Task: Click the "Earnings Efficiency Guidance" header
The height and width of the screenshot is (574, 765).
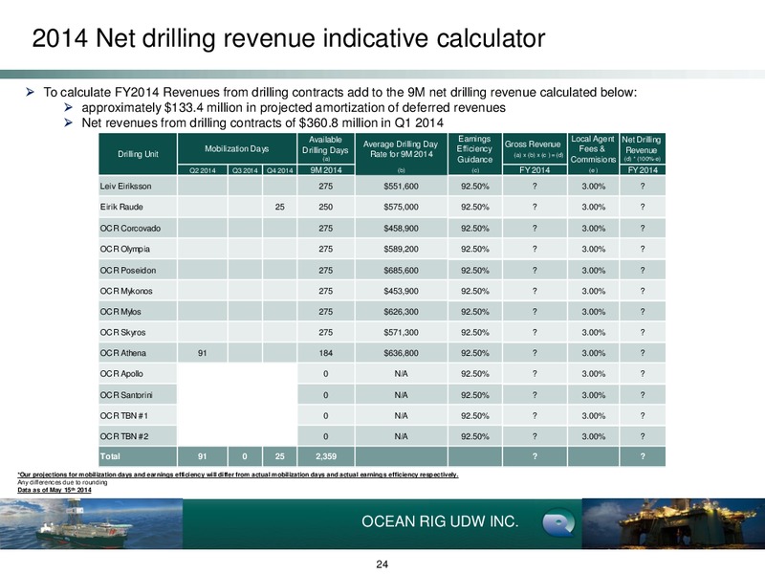Action: pyautogui.click(x=474, y=154)
